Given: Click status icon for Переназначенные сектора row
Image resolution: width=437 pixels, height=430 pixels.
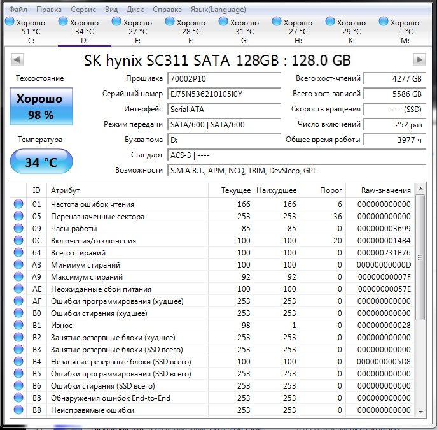Looking at the screenshot, I should click(18, 216).
